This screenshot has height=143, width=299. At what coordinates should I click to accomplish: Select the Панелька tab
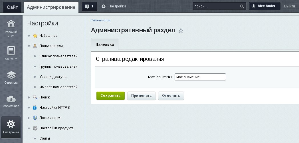pyautogui.click(x=105, y=44)
